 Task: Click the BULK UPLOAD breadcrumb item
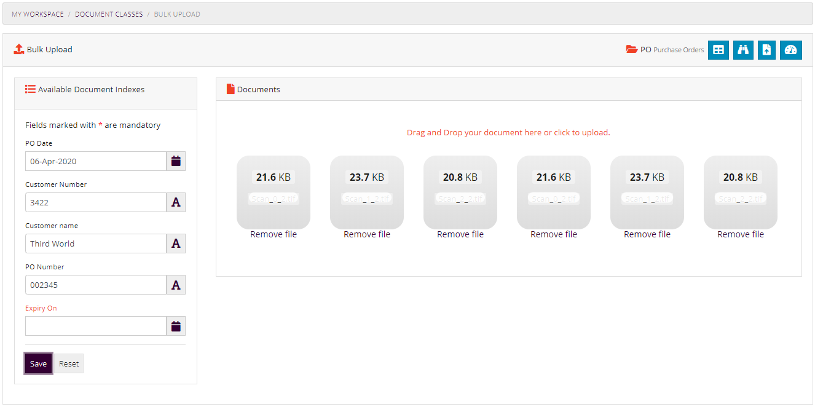pyautogui.click(x=176, y=14)
